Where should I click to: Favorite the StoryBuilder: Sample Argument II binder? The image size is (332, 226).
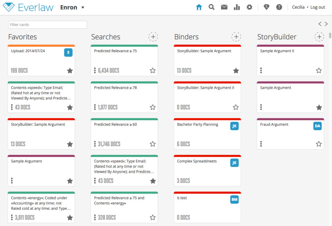[236, 107]
